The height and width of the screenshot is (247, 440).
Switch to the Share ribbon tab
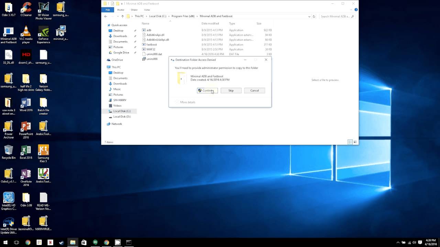pos(134,10)
